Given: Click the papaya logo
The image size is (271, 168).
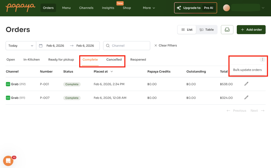Looking at the screenshot, I should [20, 8].
